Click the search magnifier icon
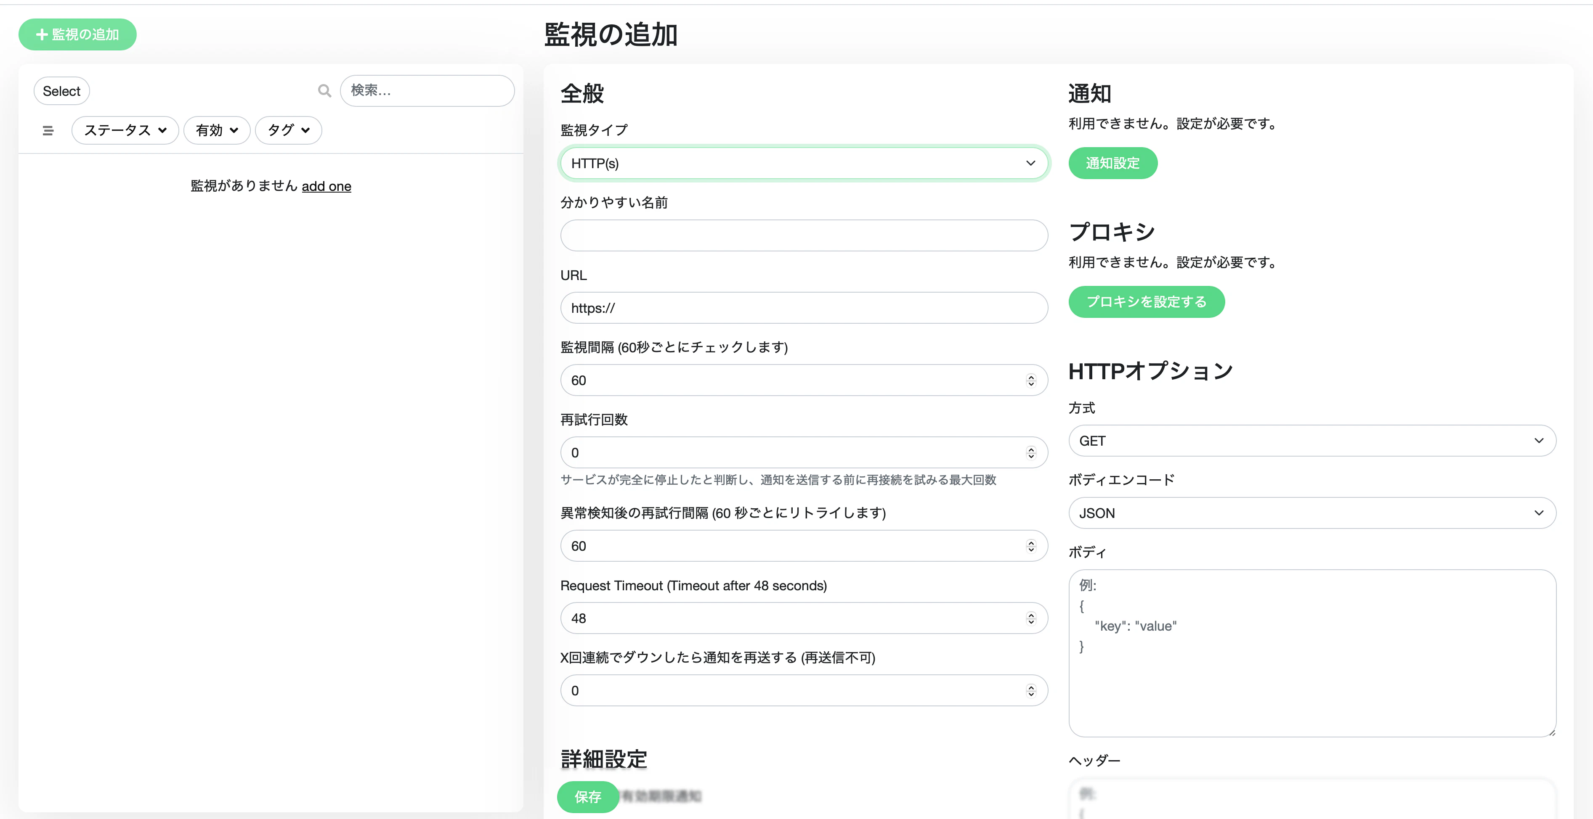Viewport: 1593px width, 819px height. (x=324, y=91)
